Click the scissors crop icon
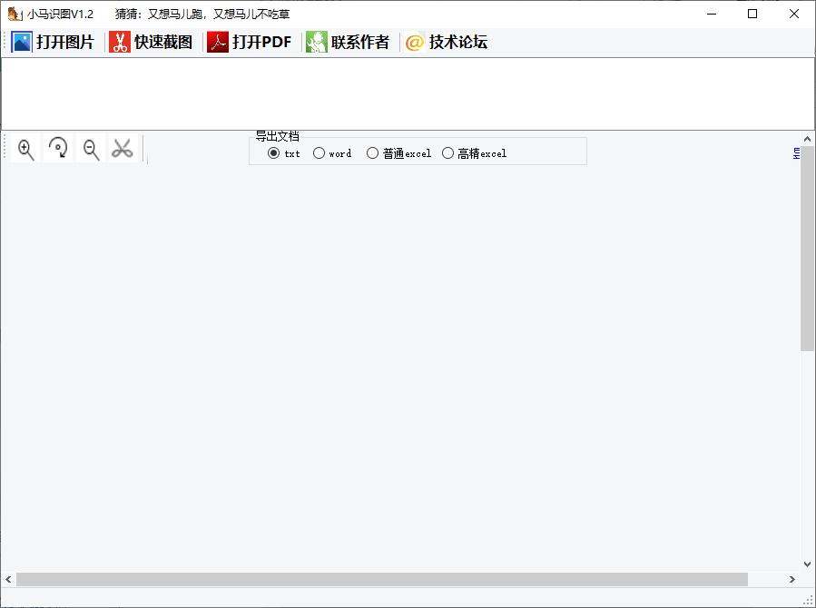Image resolution: width=816 pixels, height=608 pixels. 123,149
